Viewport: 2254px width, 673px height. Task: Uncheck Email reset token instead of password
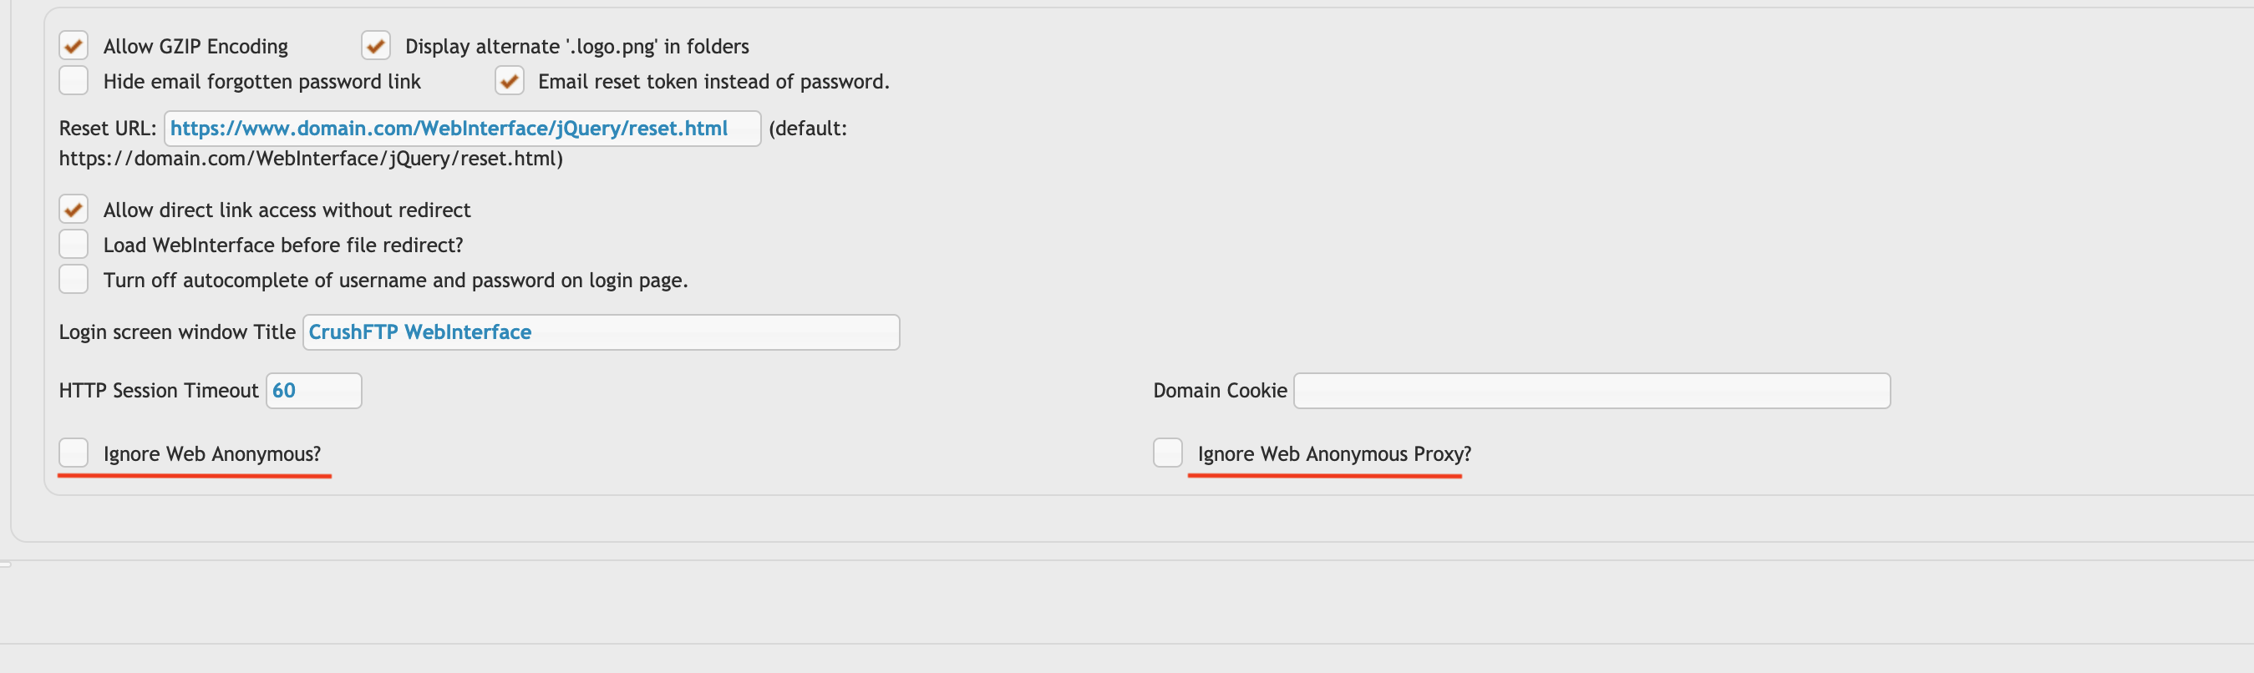point(510,80)
